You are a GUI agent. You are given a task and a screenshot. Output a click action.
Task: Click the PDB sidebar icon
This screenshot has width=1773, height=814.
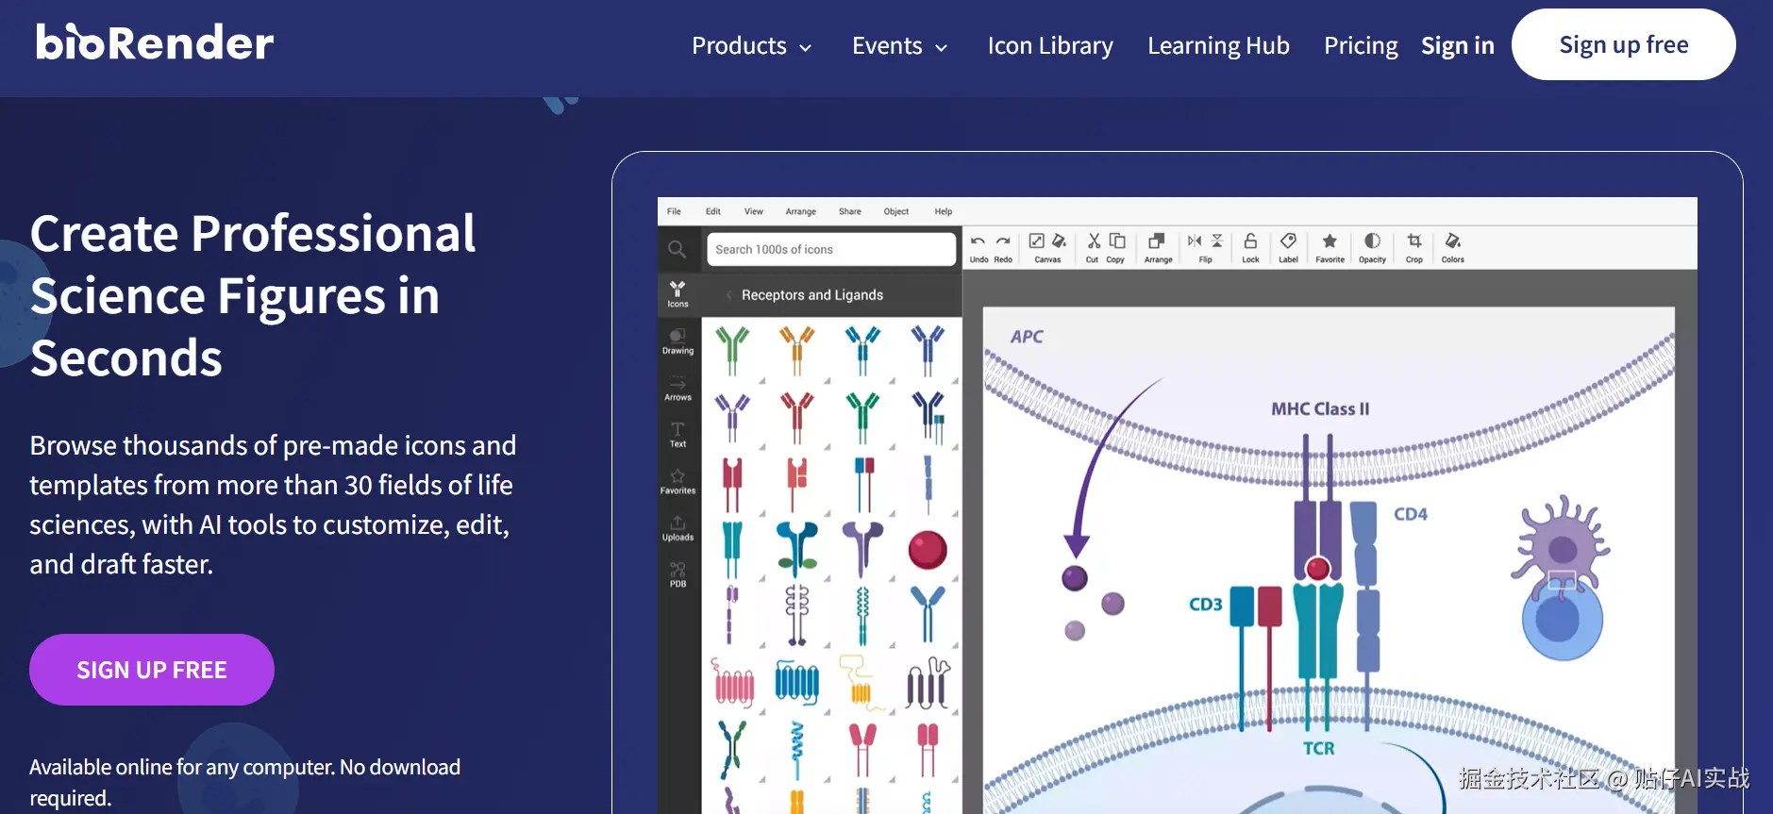click(x=677, y=574)
